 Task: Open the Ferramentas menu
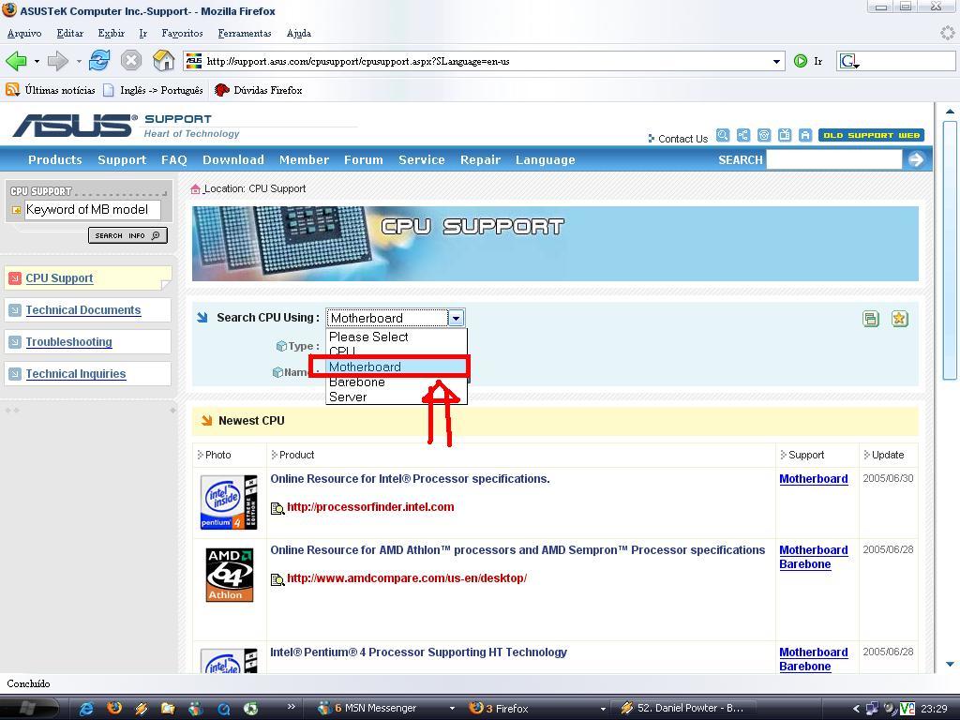pos(245,34)
